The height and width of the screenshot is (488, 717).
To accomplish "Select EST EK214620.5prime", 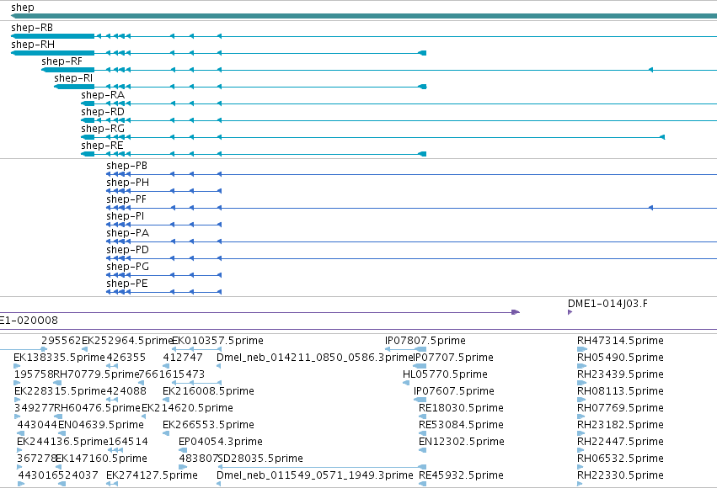I will tap(188, 409).
